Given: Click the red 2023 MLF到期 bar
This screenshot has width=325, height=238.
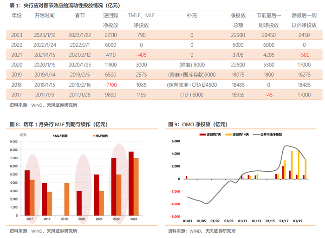Looking at the screenshot, I should 131,184.
